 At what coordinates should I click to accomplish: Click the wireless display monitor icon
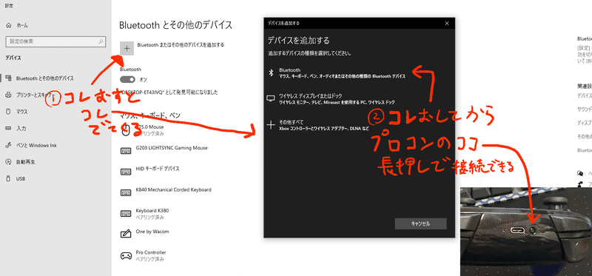coord(270,98)
